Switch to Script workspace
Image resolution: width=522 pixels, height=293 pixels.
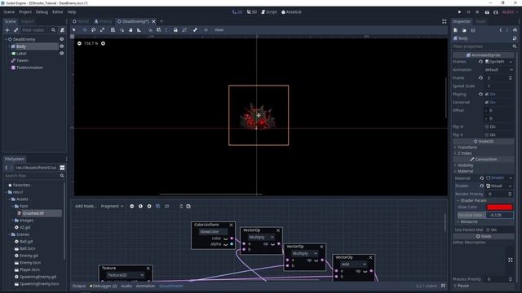269,12
